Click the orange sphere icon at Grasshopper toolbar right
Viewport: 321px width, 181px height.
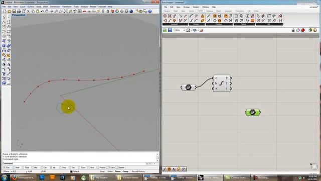[315, 30]
